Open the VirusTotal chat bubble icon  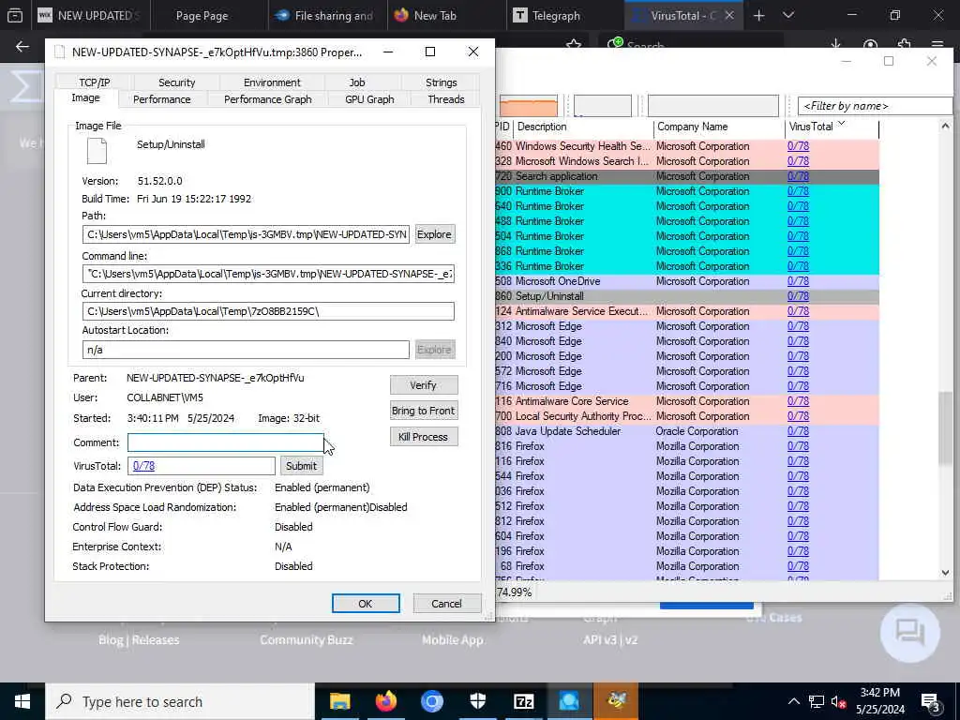pos(909,633)
